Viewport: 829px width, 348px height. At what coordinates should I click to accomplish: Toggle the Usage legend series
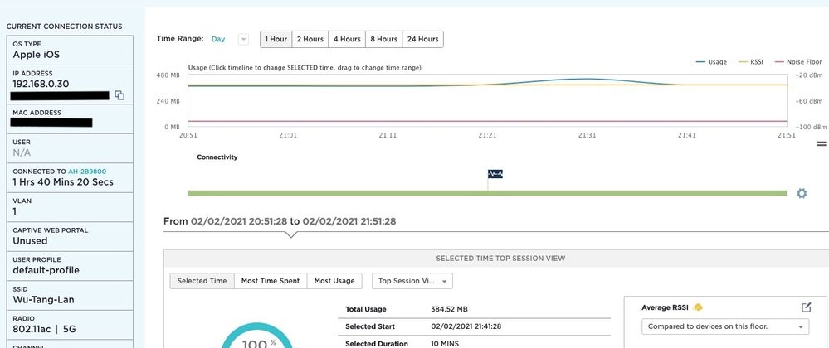(x=711, y=62)
